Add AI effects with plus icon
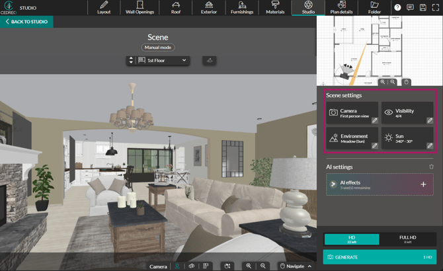The width and height of the screenshot is (443, 271). (x=423, y=184)
